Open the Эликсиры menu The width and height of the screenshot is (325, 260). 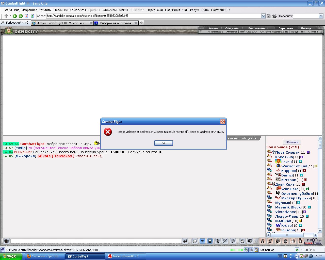pos(109,10)
